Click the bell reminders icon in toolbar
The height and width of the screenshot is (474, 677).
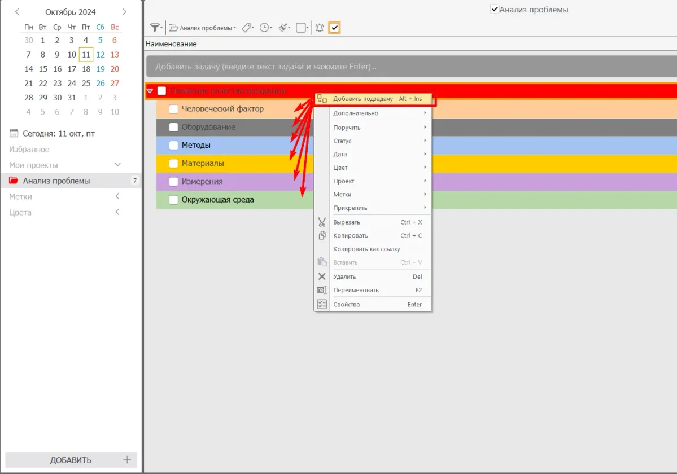pyautogui.click(x=320, y=28)
